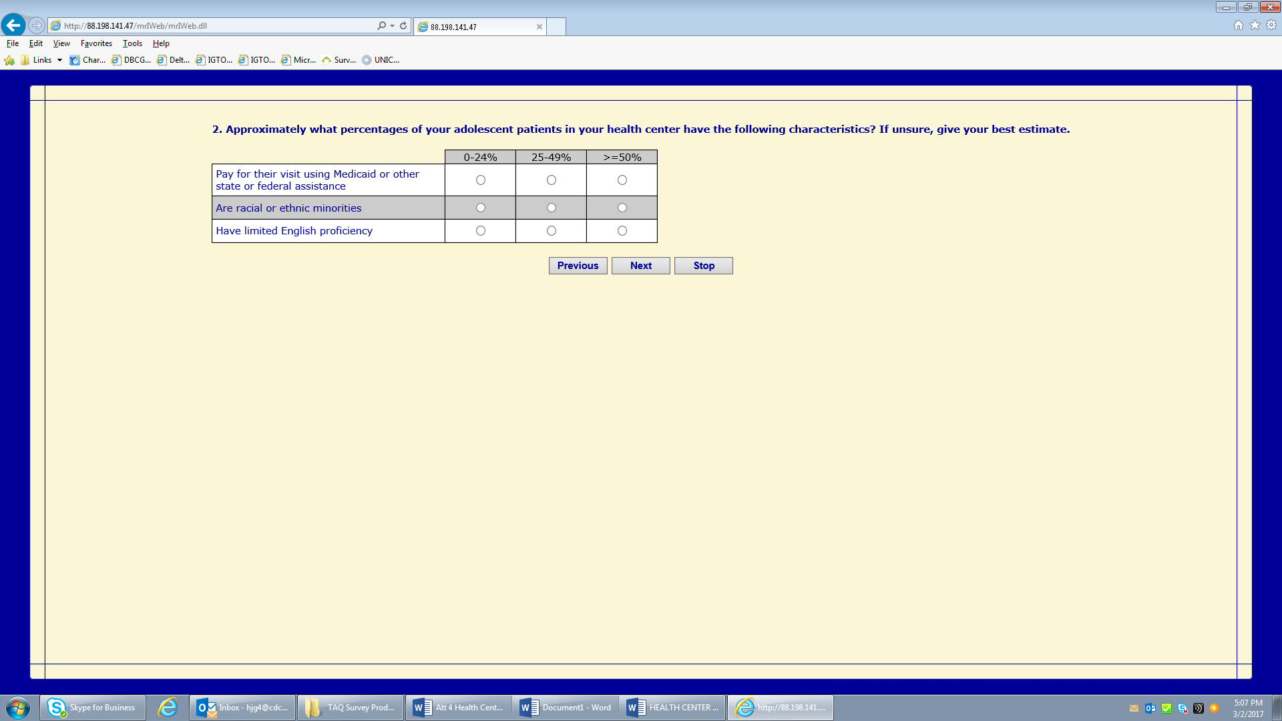Select 0-24% for Medicaid payment row
Image resolution: width=1282 pixels, height=721 pixels.
click(x=481, y=180)
